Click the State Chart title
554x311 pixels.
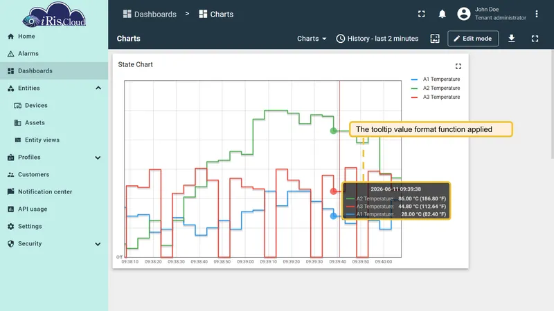click(135, 64)
